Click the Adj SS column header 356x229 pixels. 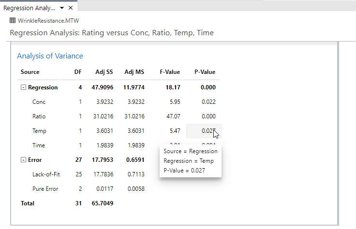pyautogui.click(x=103, y=72)
